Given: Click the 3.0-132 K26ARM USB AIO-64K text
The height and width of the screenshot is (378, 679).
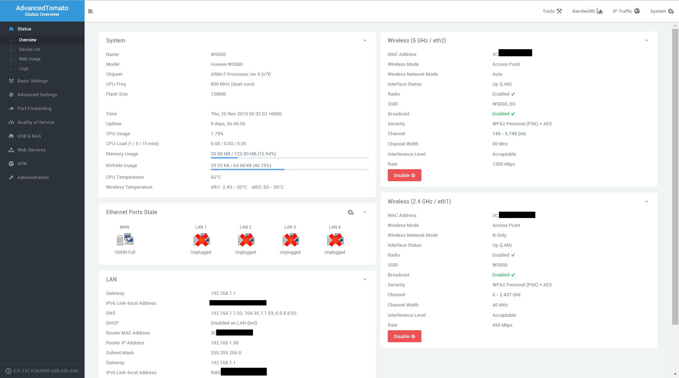Looking at the screenshot, I should point(46,371).
